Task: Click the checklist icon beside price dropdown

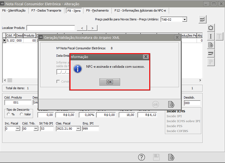Action: 202,19
